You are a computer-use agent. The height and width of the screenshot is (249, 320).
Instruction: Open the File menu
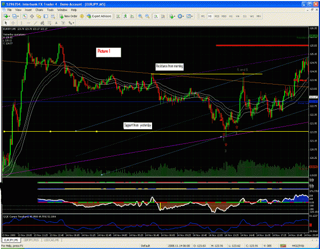(x=9, y=10)
